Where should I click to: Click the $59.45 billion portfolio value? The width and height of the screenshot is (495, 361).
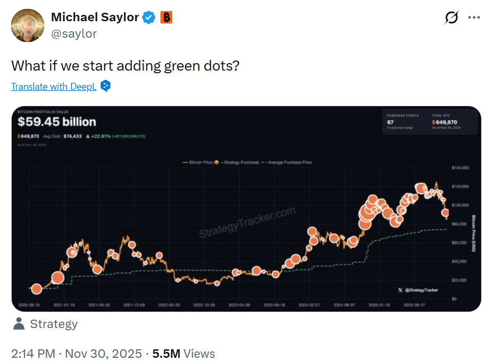57,122
